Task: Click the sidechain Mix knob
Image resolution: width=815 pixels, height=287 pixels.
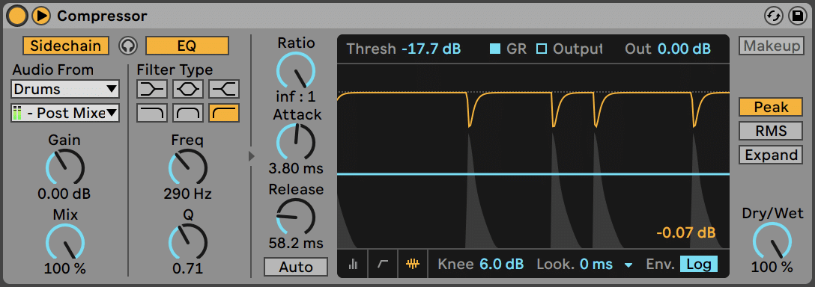Action: [65, 242]
